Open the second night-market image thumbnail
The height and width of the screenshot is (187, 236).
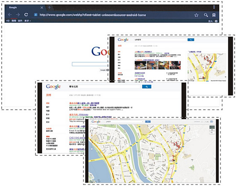tap(152, 65)
